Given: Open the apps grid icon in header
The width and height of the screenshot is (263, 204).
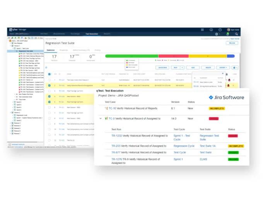Looking at the screenshot, I should click(202, 30).
